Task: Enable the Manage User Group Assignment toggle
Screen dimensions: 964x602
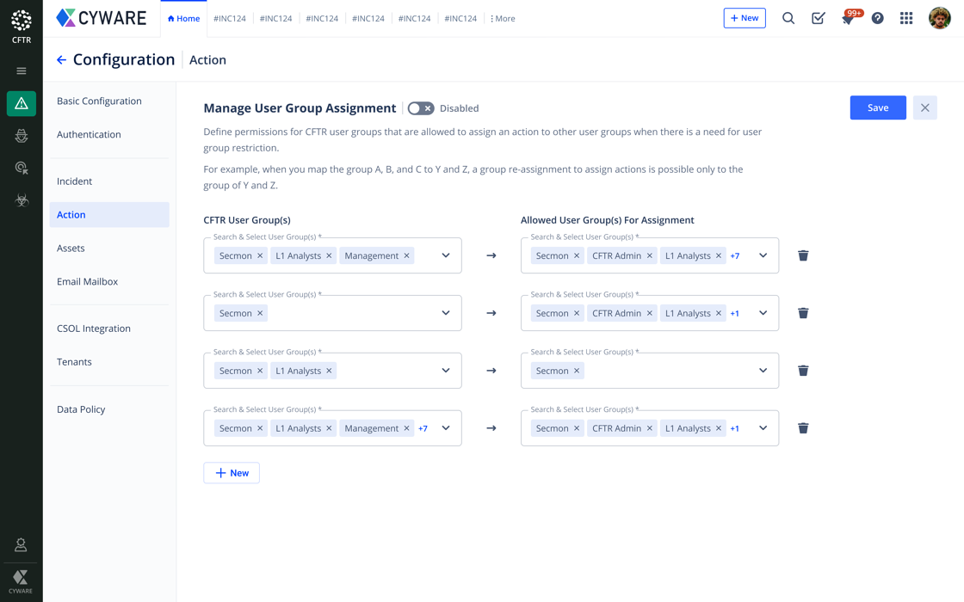Action: click(421, 108)
